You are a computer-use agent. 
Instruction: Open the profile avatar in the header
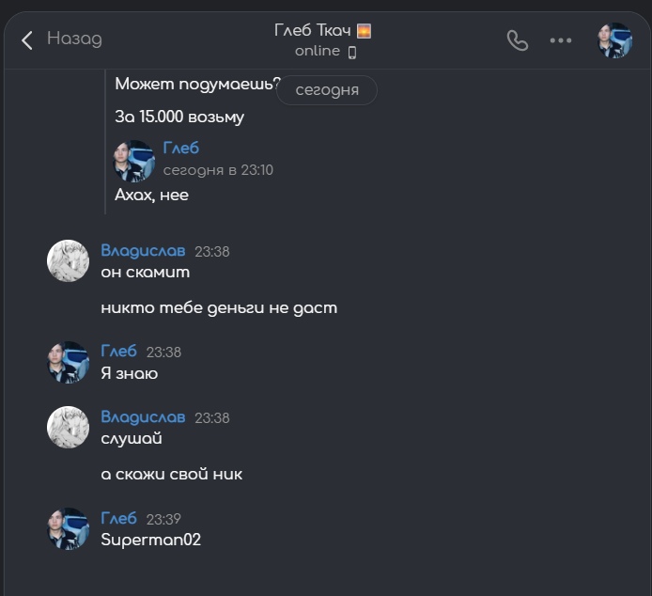point(614,40)
